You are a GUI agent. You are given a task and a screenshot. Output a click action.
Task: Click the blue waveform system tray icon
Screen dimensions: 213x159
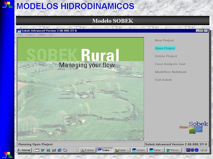tap(197, 150)
